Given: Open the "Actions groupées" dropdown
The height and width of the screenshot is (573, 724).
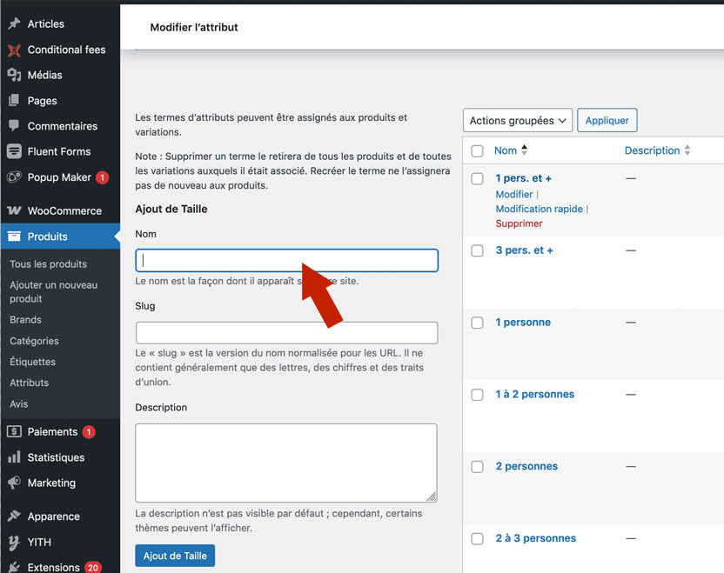Looking at the screenshot, I should (518, 121).
